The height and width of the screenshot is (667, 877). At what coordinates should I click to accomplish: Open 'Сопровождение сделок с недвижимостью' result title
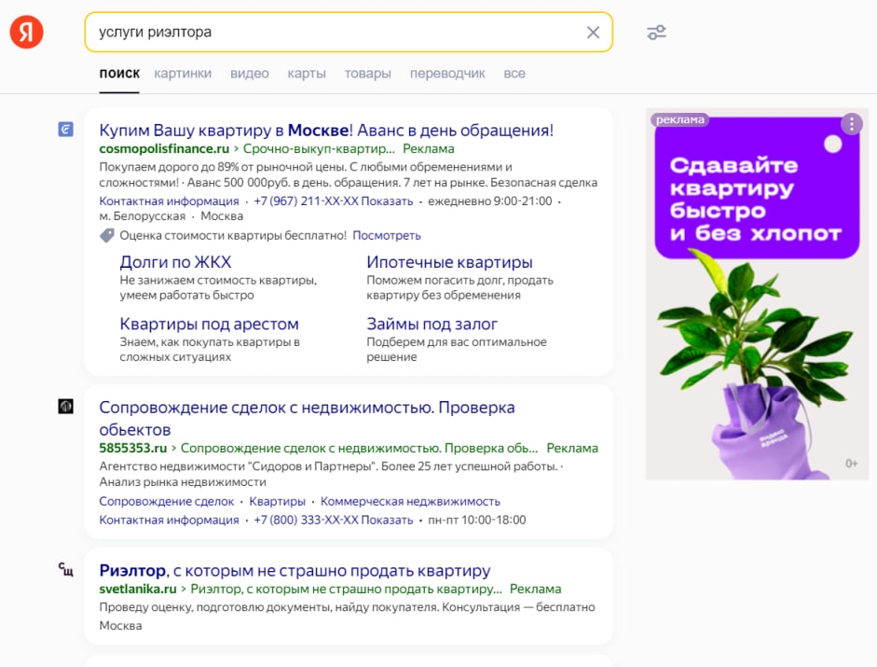click(x=307, y=418)
